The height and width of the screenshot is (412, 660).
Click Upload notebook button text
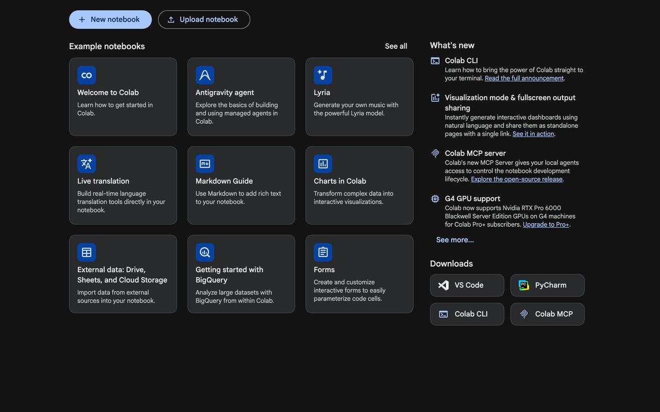(x=209, y=20)
